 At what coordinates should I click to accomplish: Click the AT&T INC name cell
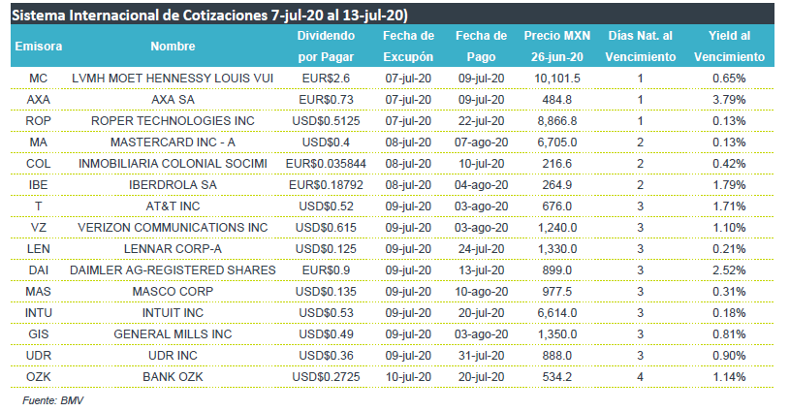click(173, 206)
